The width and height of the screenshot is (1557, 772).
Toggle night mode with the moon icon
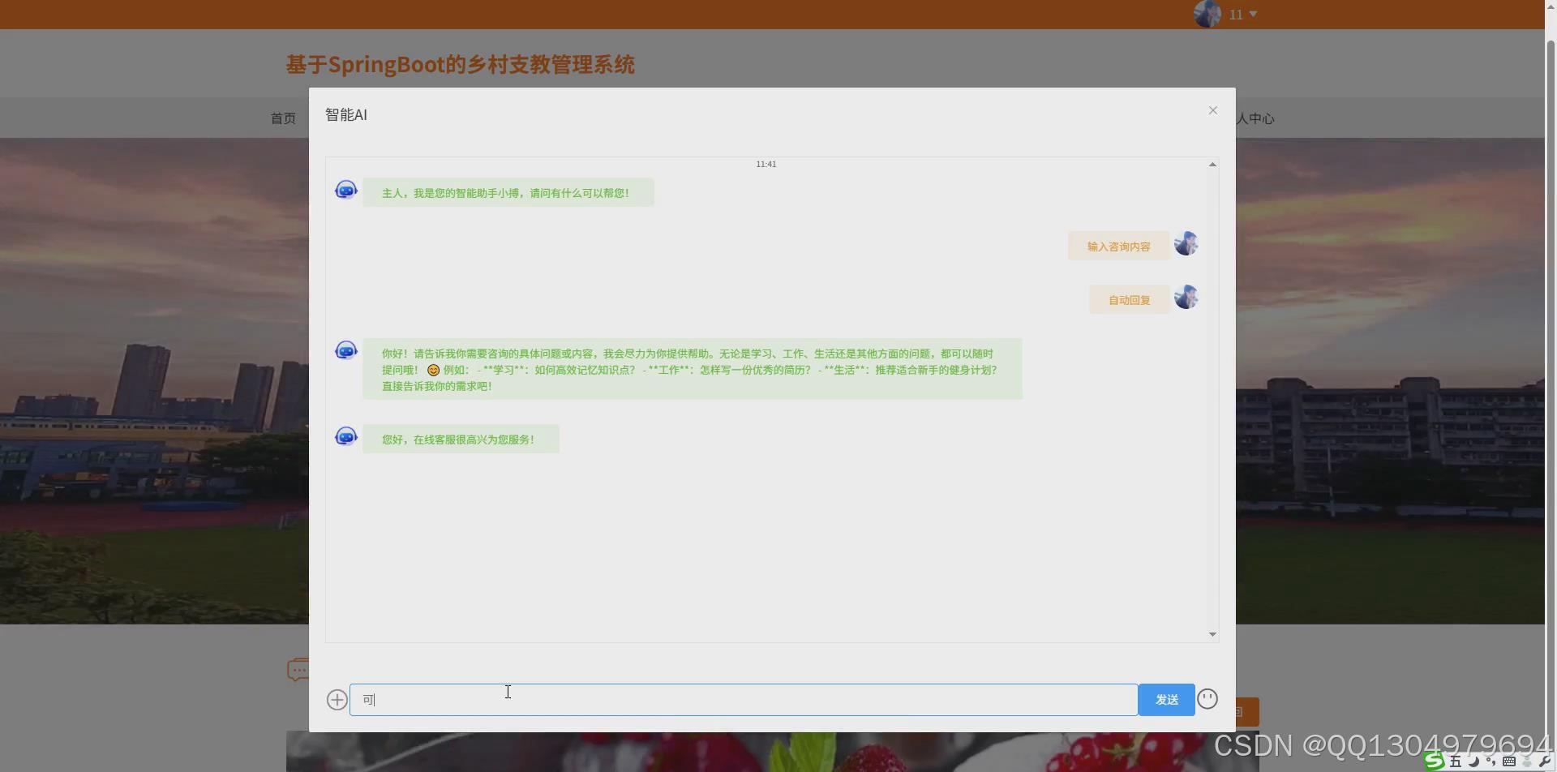1473,762
